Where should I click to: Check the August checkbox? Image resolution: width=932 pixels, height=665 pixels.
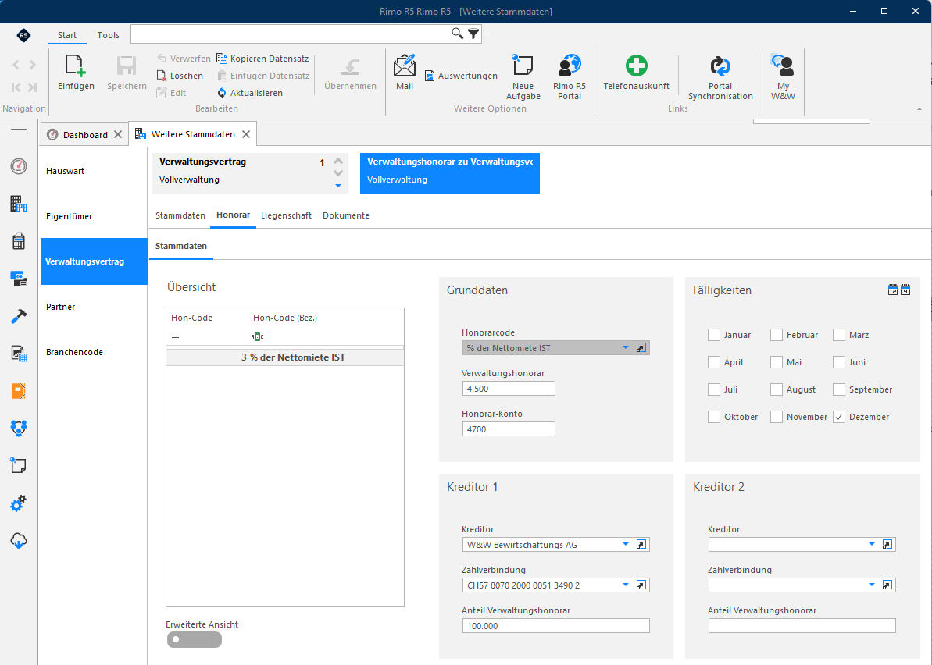(777, 389)
